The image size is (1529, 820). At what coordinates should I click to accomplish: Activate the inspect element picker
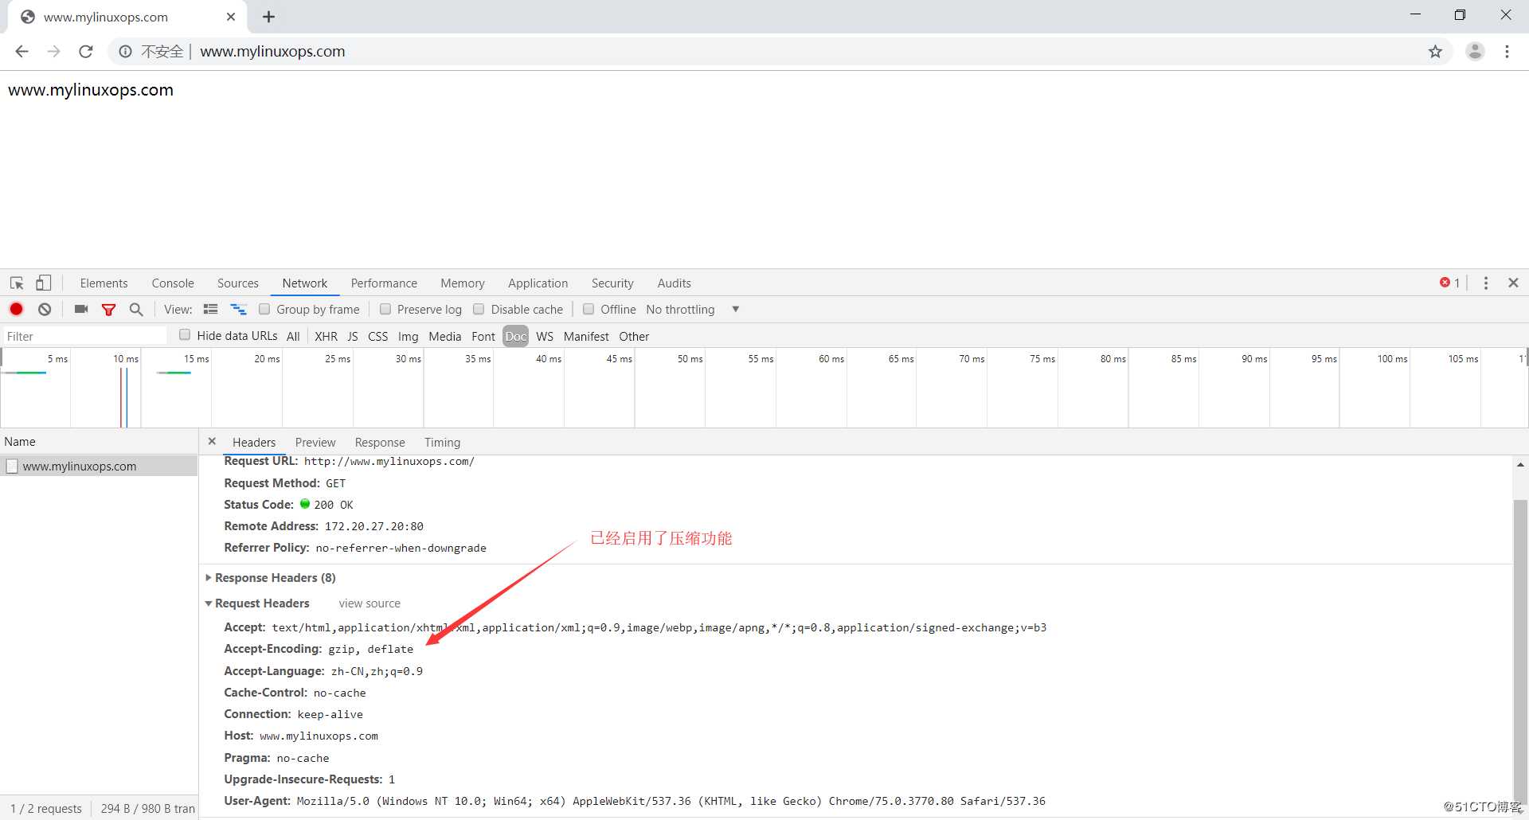[x=17, y=283]
